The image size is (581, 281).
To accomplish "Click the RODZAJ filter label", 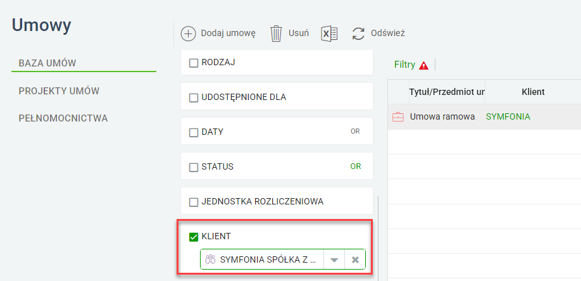I will tap(218, 63).
